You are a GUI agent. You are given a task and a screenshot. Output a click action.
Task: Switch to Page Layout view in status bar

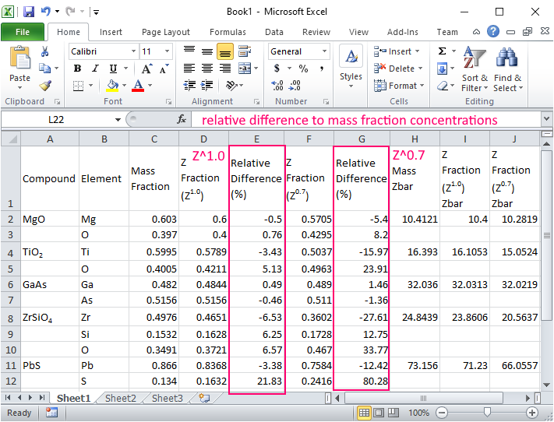(x=379, y=413)
